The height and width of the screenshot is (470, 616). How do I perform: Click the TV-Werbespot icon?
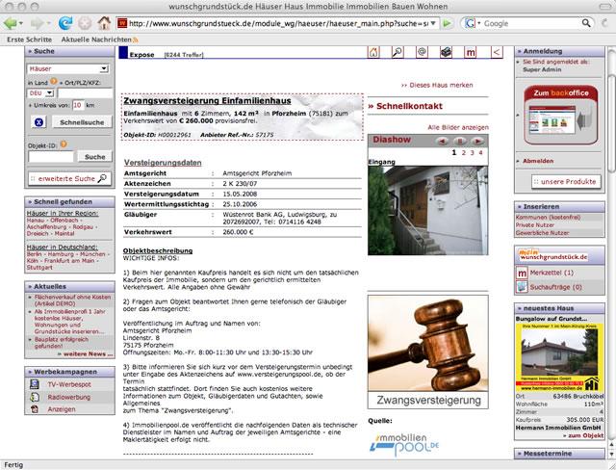[x=35, y=384]
